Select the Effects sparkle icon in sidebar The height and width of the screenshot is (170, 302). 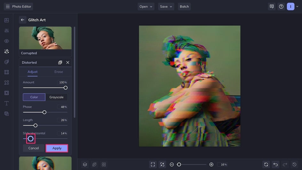[x=6, y=51]
